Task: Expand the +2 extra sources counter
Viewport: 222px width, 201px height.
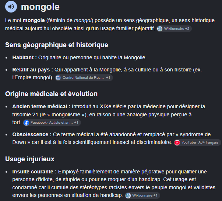Action: pos(187,29)
